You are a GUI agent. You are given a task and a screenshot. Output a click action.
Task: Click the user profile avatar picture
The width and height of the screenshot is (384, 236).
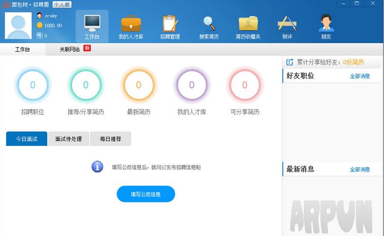point(18,26)
